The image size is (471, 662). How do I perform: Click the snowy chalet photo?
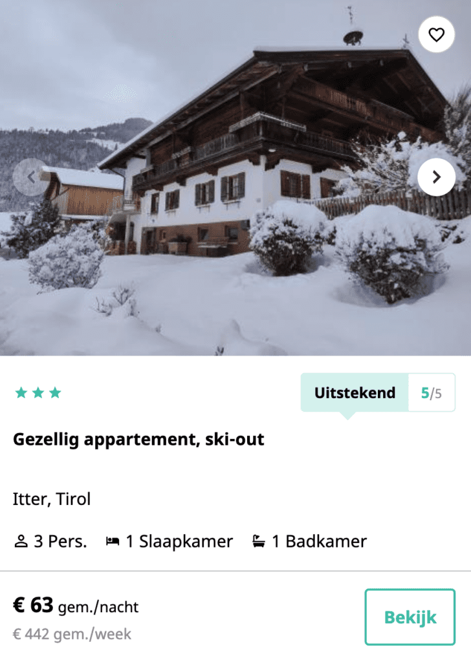pyautogui.click(x=235, y=178)
